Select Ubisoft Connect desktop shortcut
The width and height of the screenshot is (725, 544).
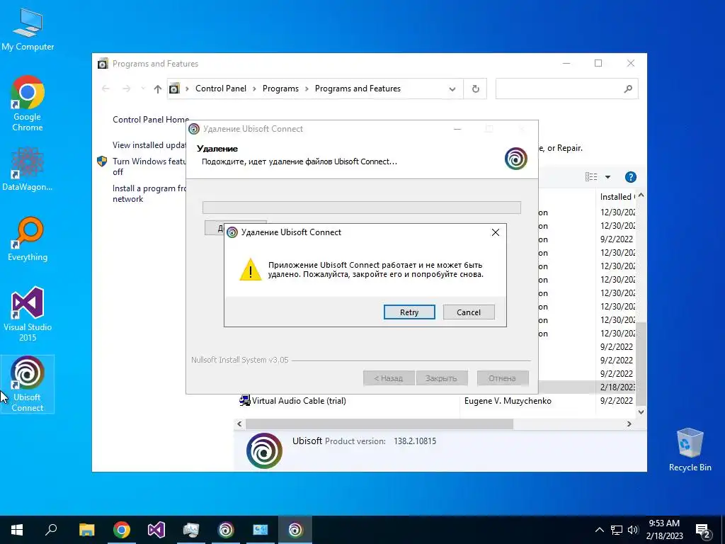(x=28, y=384)
